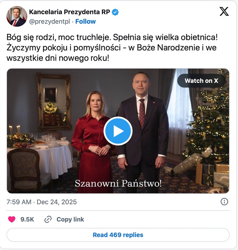This screenshot has height=250, width=238.
Task: Click the X logo in the corner
Action: 224,11
